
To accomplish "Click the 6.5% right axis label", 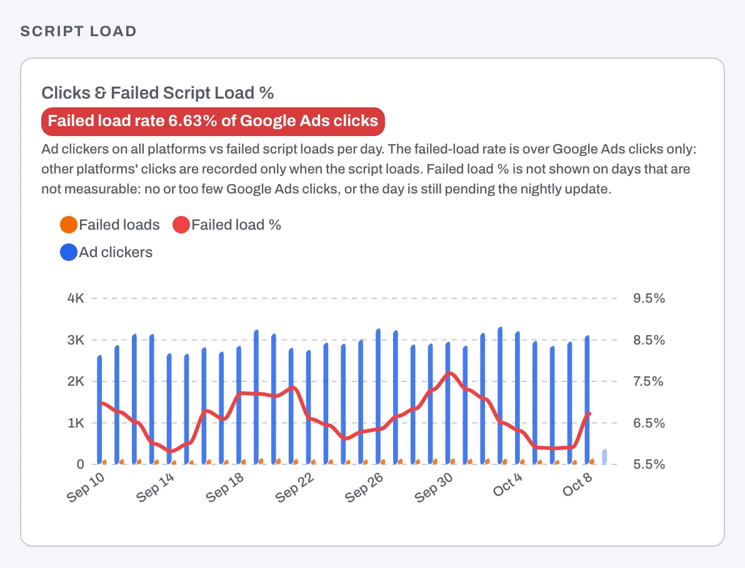I will 649,423.
